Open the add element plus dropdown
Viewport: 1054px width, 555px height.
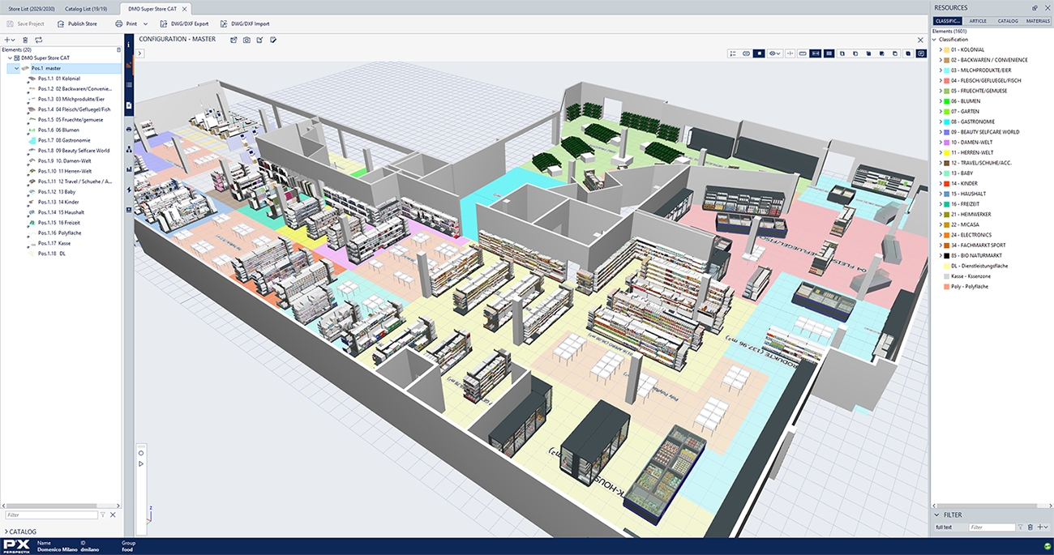(10, 40)
